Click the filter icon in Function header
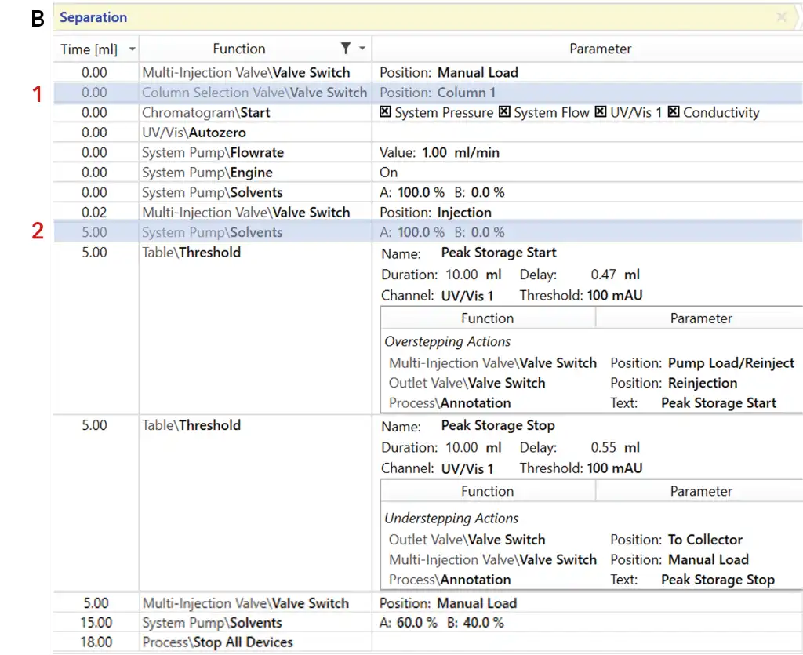 pyautogui.click(x=346, y=49)
